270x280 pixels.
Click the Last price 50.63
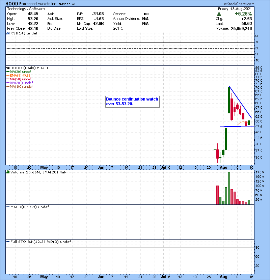[247, 24]
